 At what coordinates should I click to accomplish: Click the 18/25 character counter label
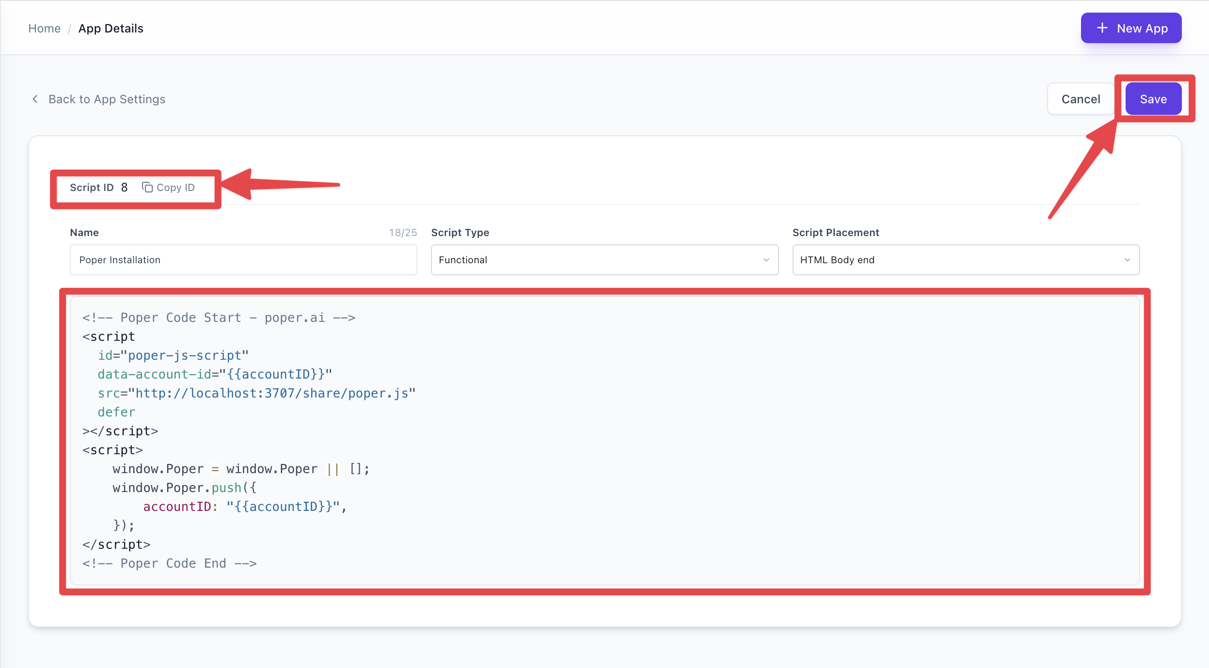click(x=402, y=232)
